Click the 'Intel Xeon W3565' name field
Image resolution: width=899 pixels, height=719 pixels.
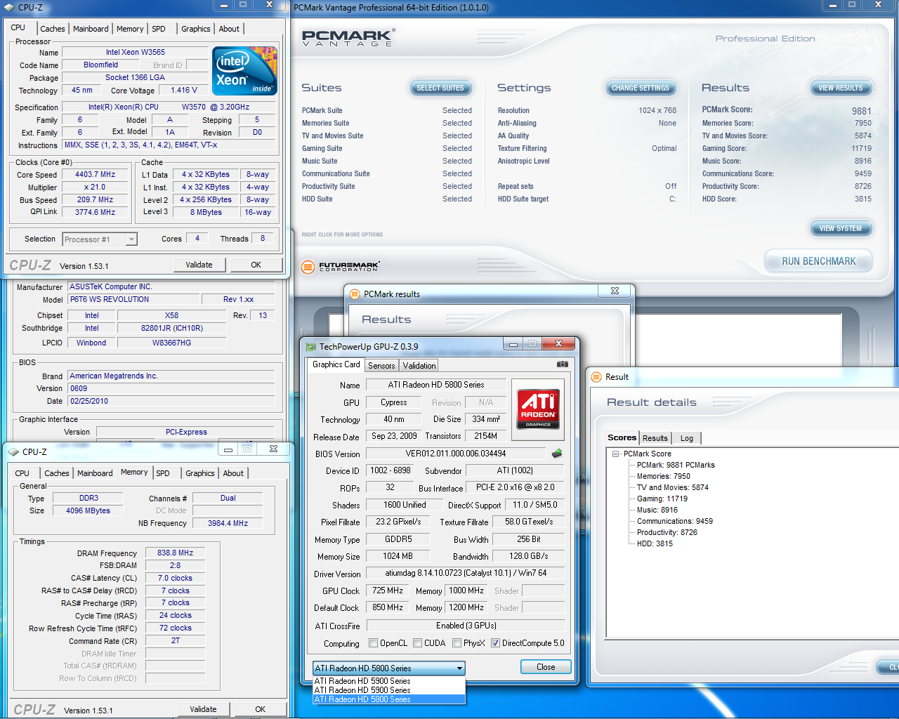[x=136, y=52]
